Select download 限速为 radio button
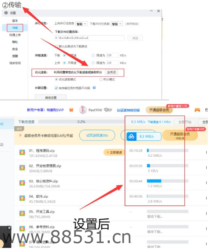 [93, 55]
